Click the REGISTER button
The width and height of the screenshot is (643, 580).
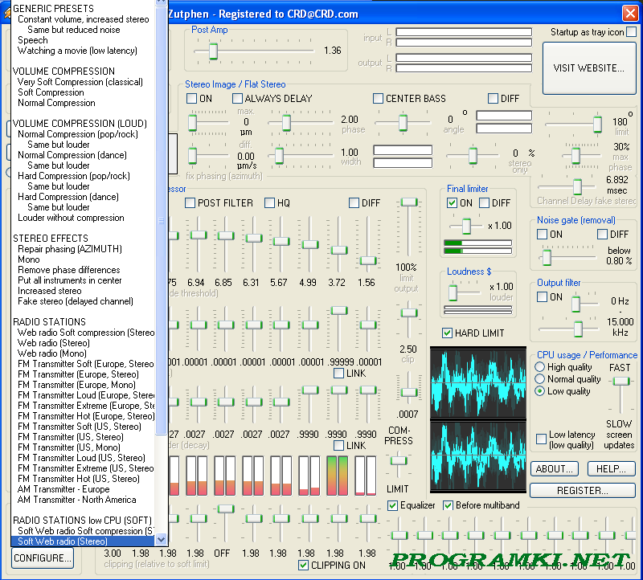pos(581,490)
